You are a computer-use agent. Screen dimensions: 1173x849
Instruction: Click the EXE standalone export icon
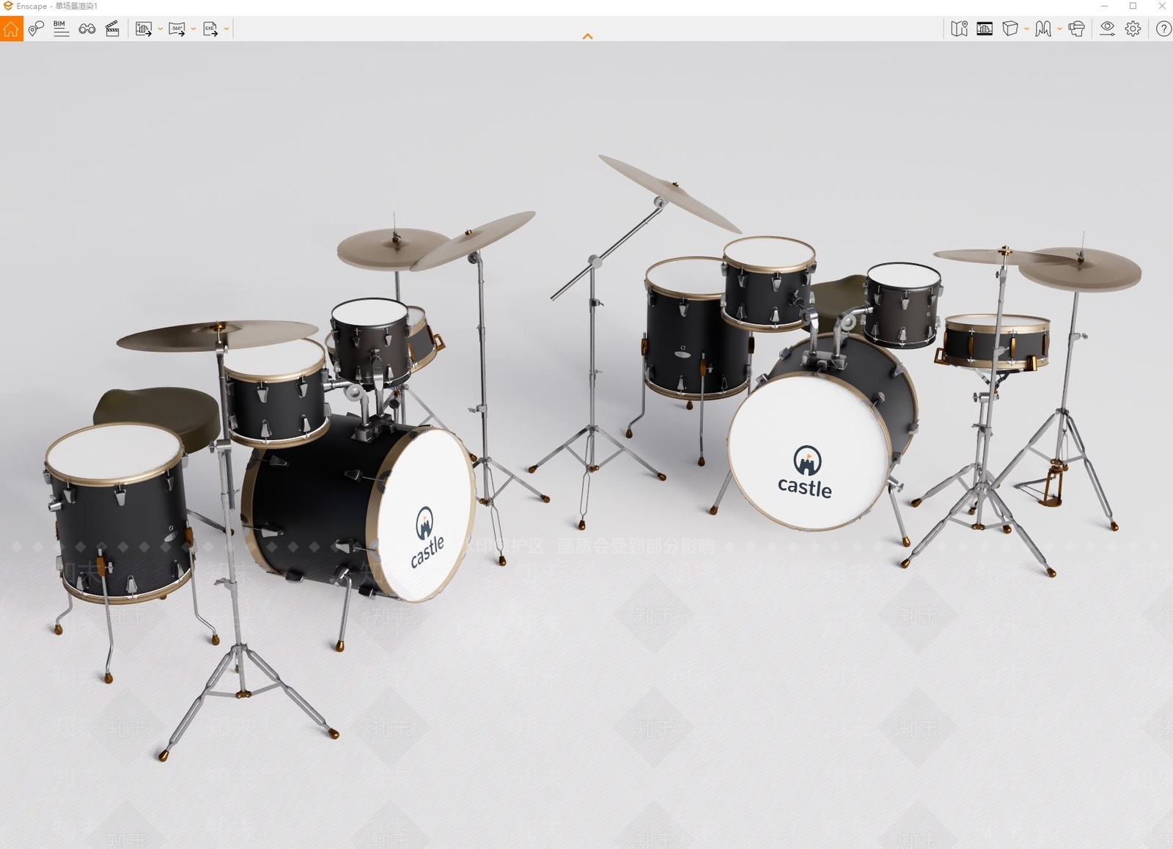[210, 29]
